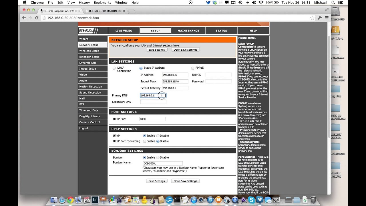Enable UPnP radio option
This screenshot has width=366, height=206.
(144, 136)
